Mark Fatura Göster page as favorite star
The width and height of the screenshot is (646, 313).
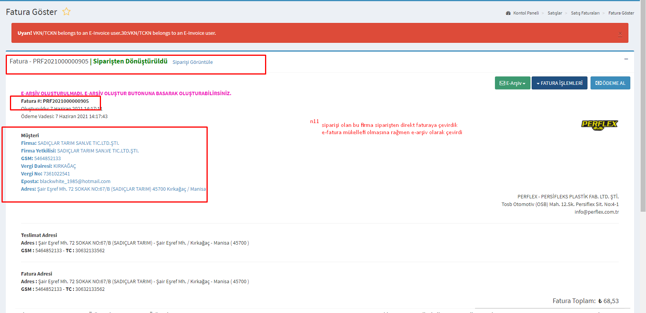67,11
